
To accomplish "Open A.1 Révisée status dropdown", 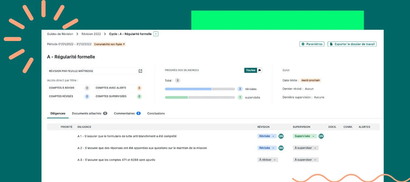I will tap(267, 136).
